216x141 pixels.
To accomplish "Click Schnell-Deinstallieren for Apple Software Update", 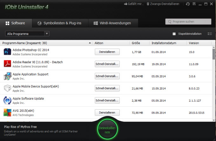I will pos(107,100).
